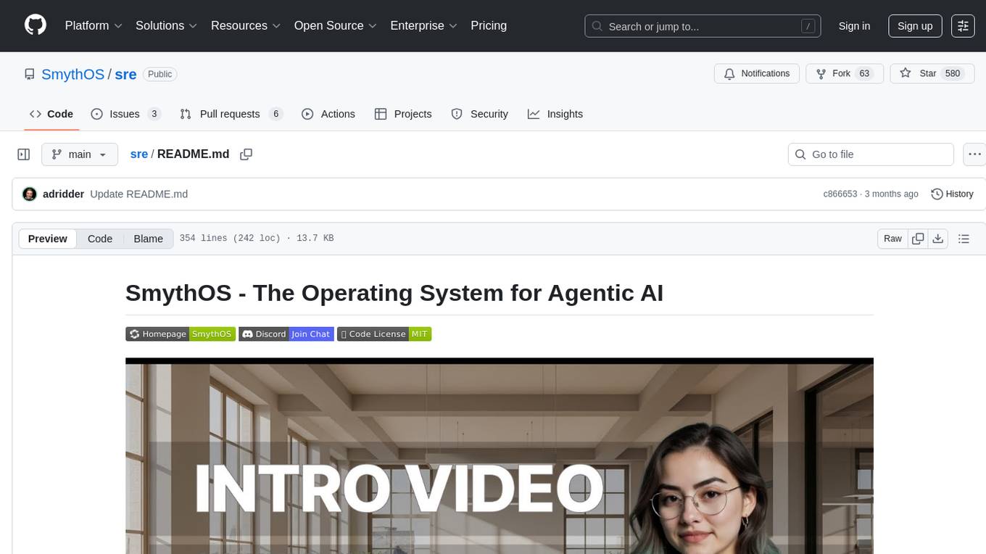
Task: Copy the file path
Action: point(246,154)
